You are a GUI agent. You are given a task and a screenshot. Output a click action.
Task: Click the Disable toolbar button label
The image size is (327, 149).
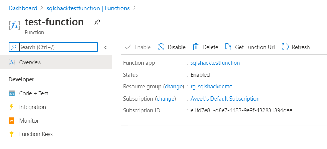(x=177, y=47)
